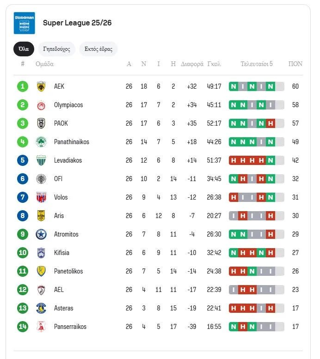This screenshot has height=359, width=320.
Task: Click the OFI team crest
Action: click(41, 179)
